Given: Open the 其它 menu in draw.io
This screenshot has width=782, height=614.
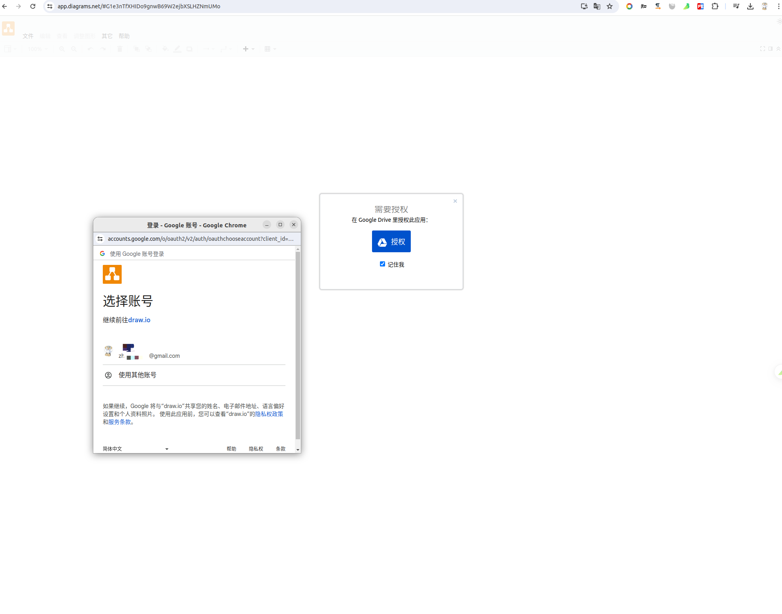Looking at the screenshot, I should click(x=107, y=36).
